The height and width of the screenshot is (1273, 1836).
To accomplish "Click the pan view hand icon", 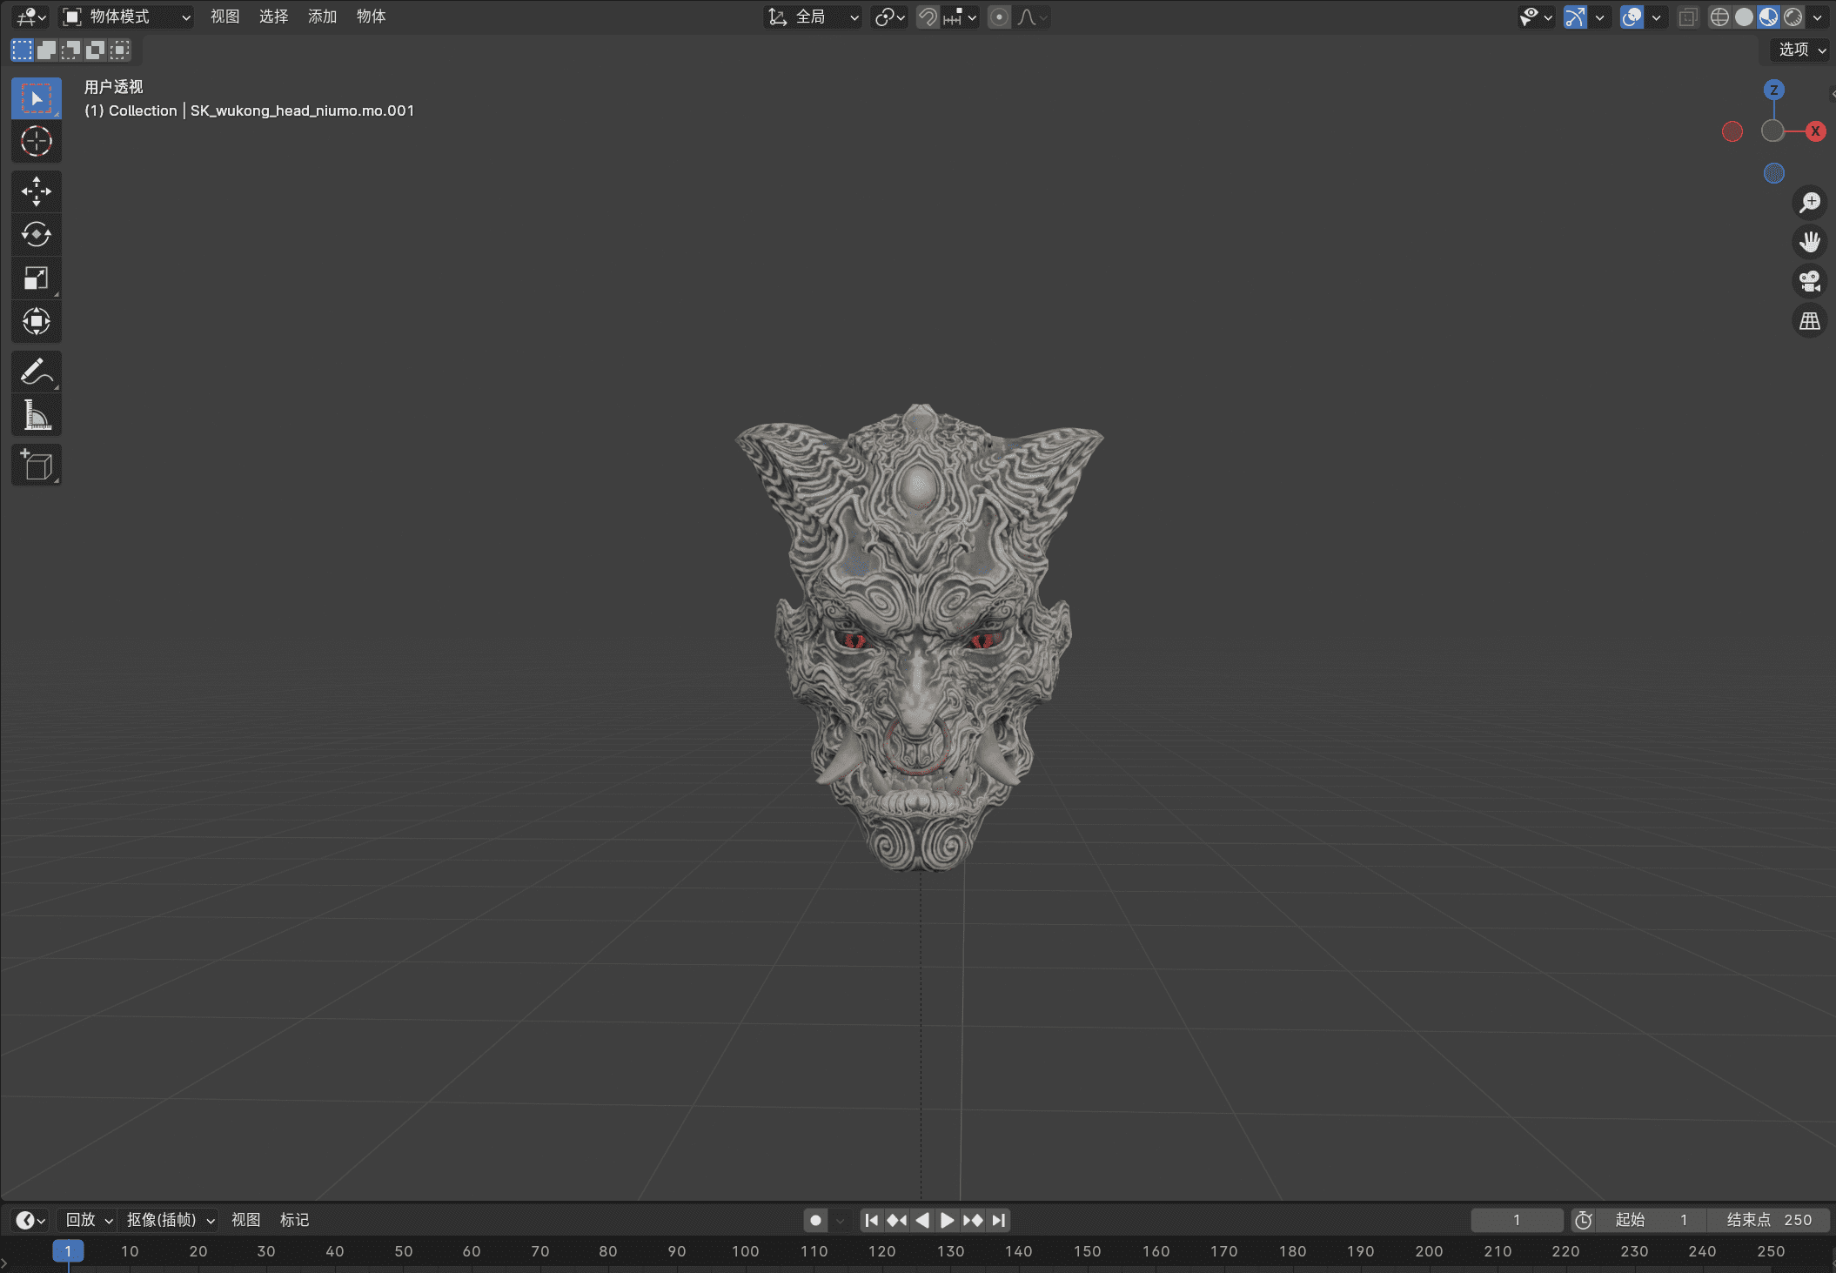I will [1810, 242].
